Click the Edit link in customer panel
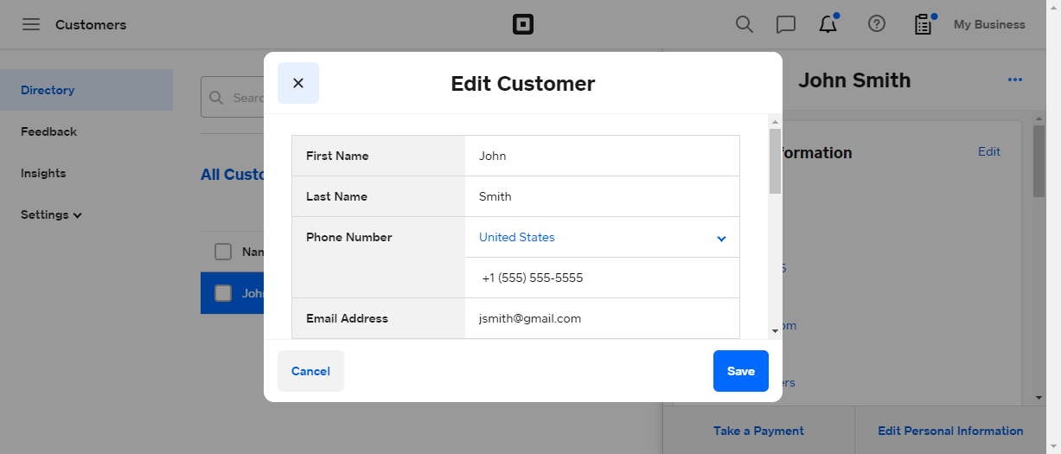 (x=989, y=151)
